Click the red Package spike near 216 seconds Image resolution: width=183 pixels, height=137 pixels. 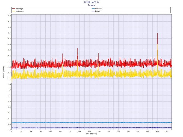pos(77,49)
